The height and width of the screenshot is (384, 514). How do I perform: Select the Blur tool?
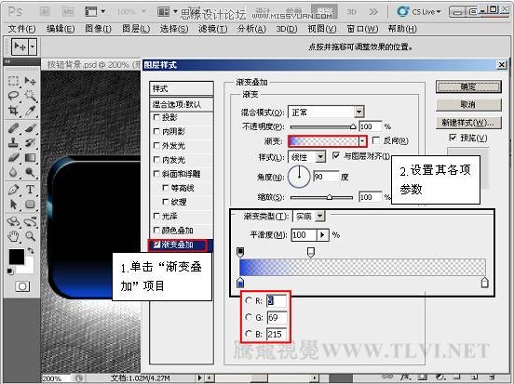coord(13,172)
